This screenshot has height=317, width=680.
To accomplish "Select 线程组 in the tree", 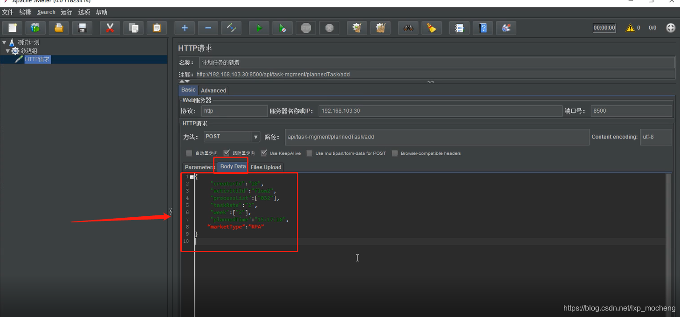I will [x=29, y=51].
